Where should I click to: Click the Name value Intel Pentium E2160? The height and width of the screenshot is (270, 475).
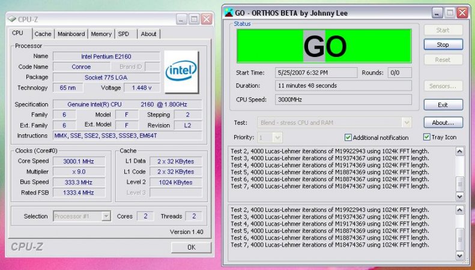(x=106, y=56)
